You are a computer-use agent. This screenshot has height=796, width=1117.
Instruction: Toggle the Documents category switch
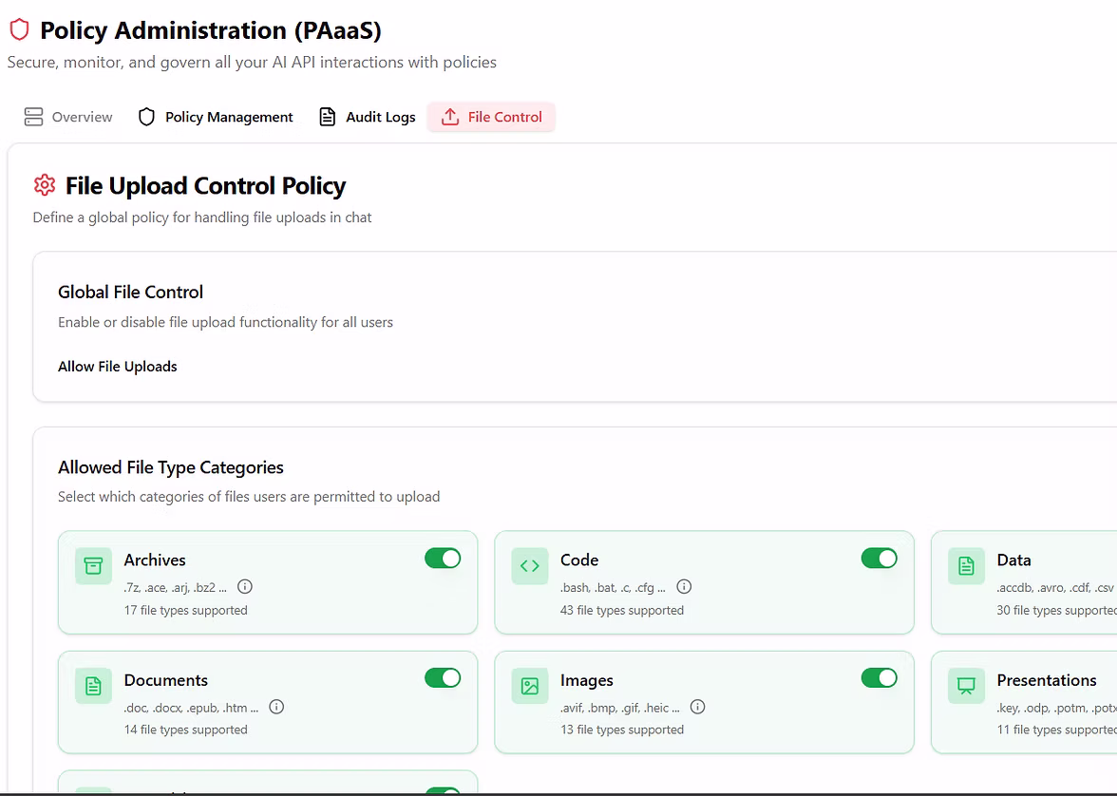tap(443, 678)
